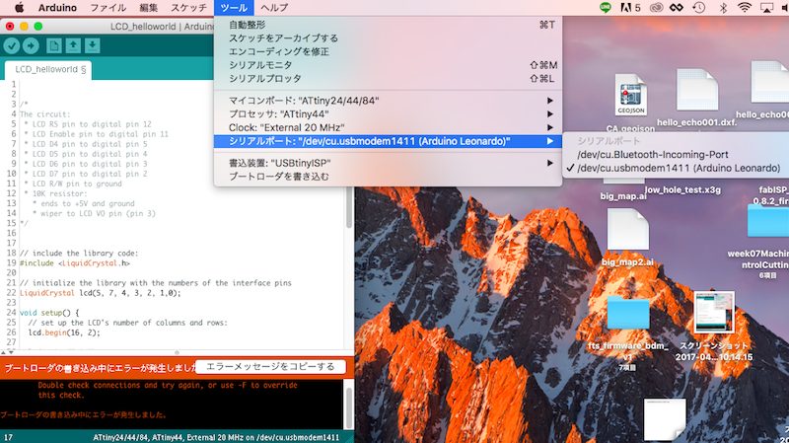
Task: Open the スケッチ menu
Action: (x=188, y=8)
